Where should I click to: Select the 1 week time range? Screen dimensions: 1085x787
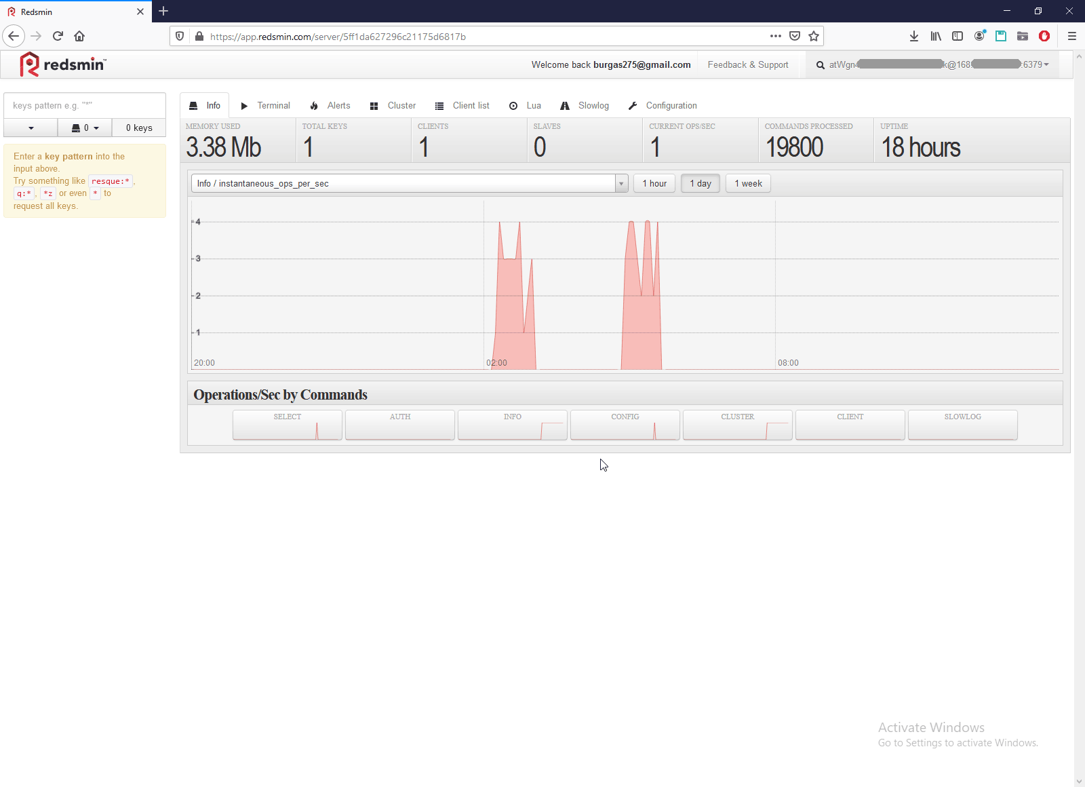coord(749,183)
